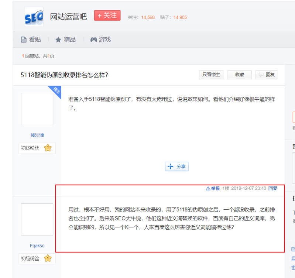The width and height of the screenshot is (295, 278).
Task: Click the warning triangle icon next to 举报
Action: [x=208, y=188]
